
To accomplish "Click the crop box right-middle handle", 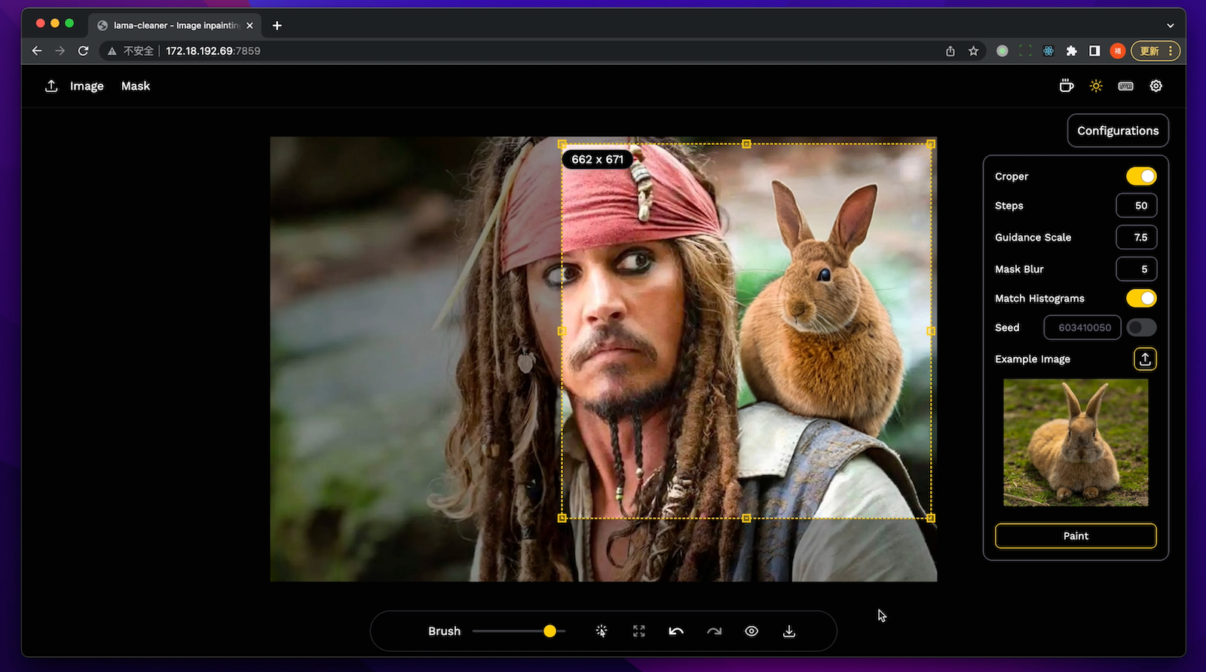I will [x=931, y=331].
